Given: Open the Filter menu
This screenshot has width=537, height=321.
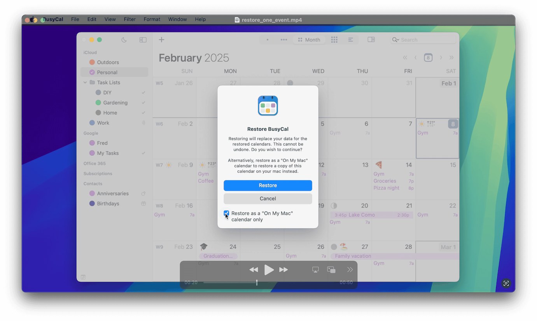Looking at the screenshot, I should 129,19.
